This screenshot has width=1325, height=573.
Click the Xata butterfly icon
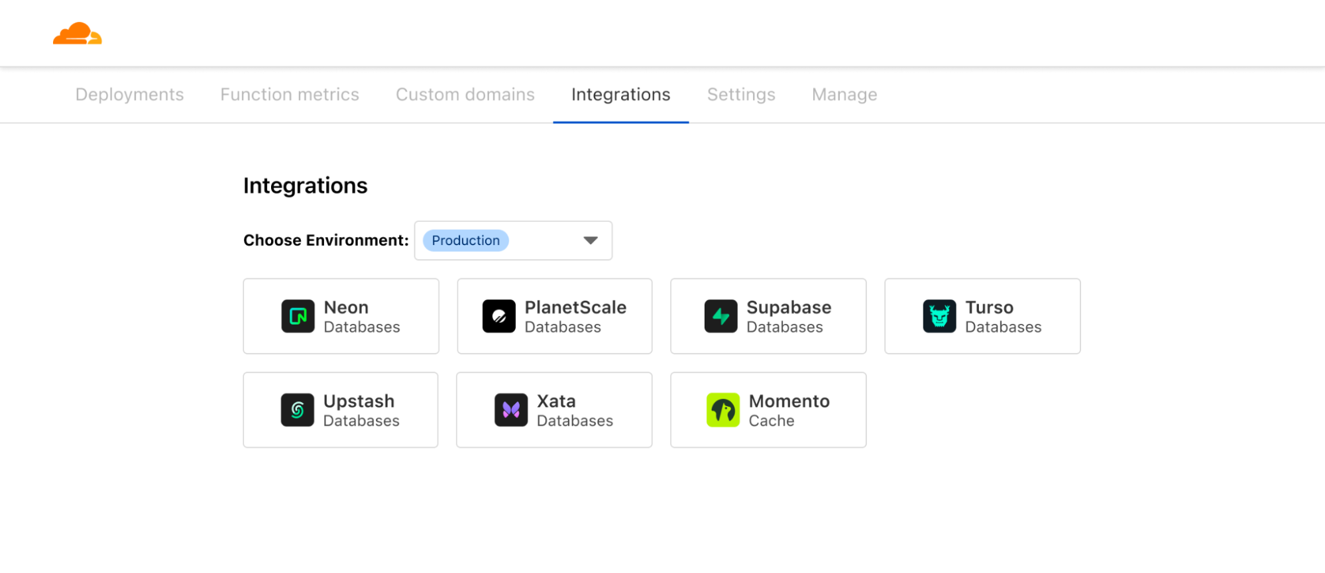coord(510,410)
